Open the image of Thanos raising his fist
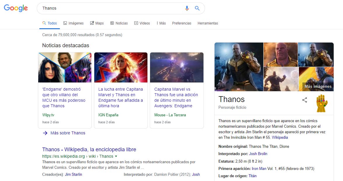Viewport: 343px width, 181px height. [x=281, y=79]
